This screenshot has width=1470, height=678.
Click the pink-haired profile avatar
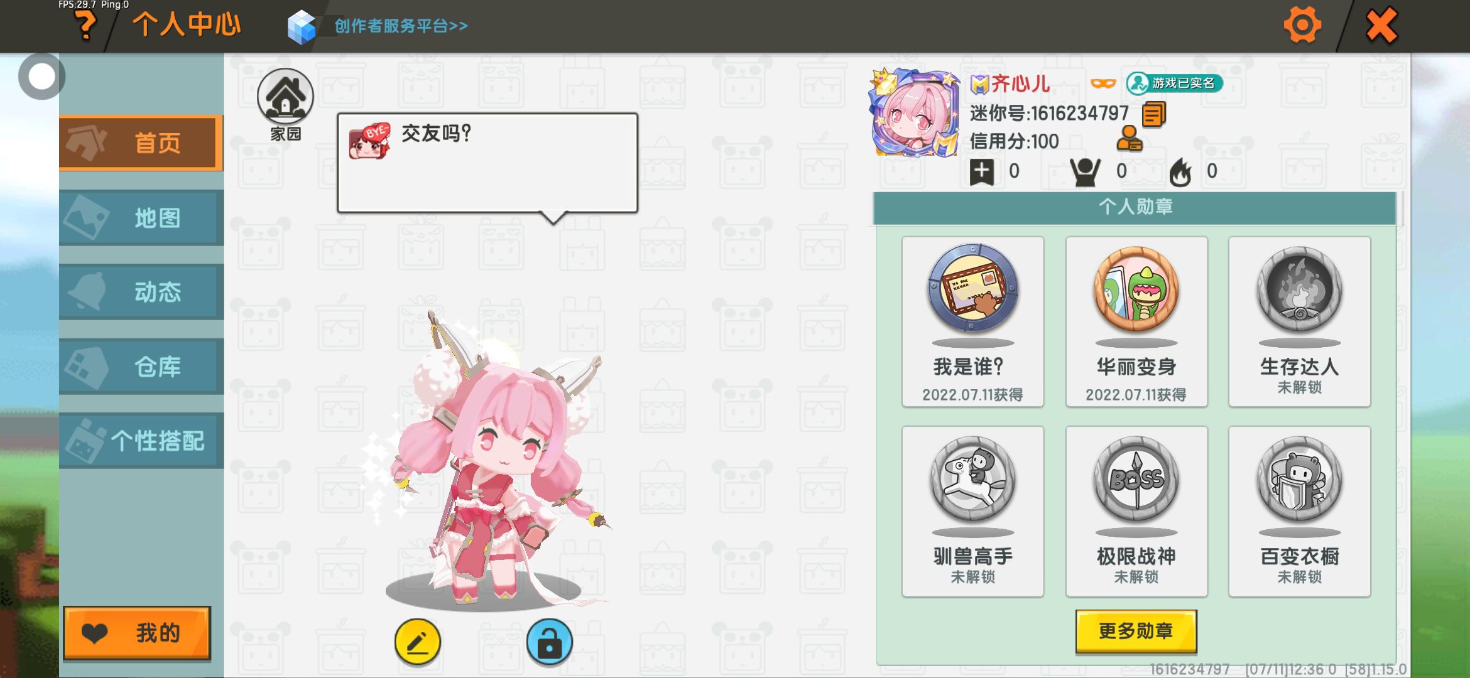(x=915, y=113)
